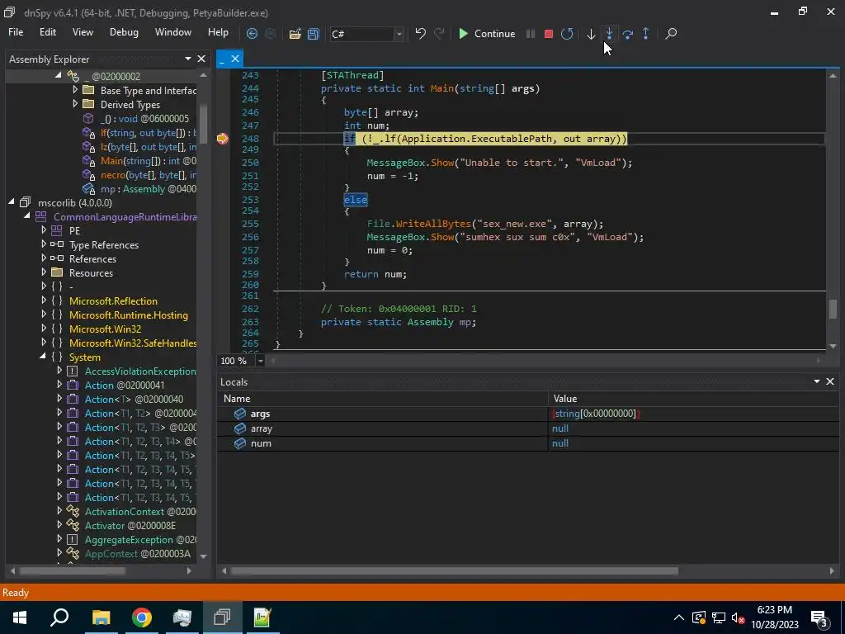The image size is (845, 634).
Task: Open the C# language dropdown
Action: tap(399, 34)
